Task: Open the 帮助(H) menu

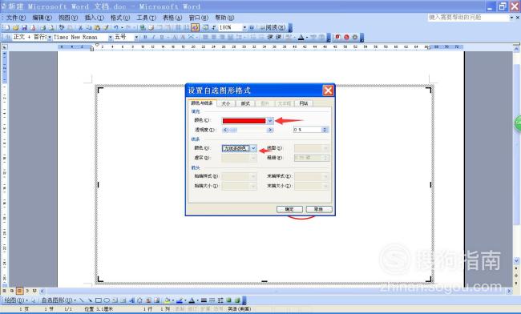Action: coord(224,18)
